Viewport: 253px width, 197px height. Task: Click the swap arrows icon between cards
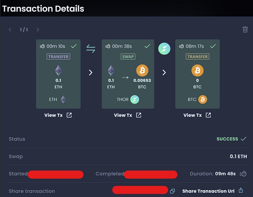[x=91, y=49]
